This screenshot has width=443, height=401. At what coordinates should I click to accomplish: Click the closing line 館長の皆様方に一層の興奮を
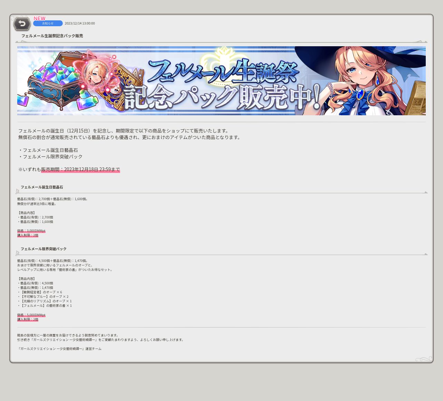point(68,335)
